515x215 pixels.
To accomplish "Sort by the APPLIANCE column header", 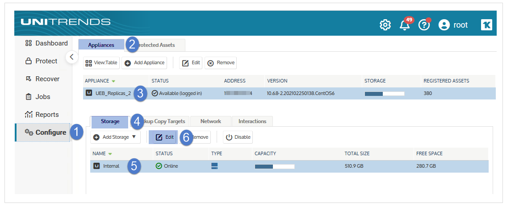I will [x=97, y=81].
